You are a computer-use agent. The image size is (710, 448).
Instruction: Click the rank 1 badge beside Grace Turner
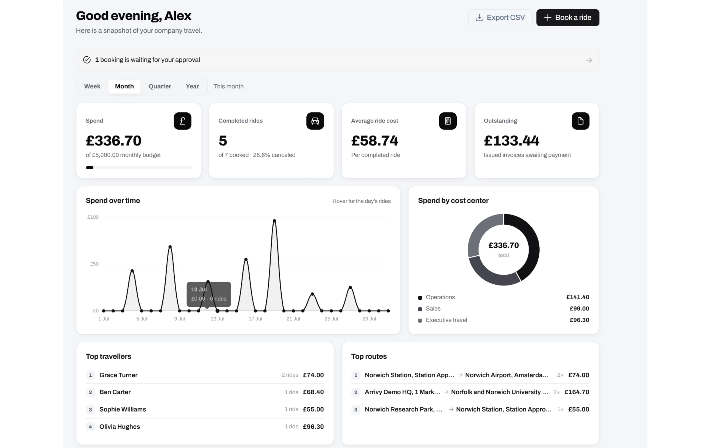coord(90,375)
